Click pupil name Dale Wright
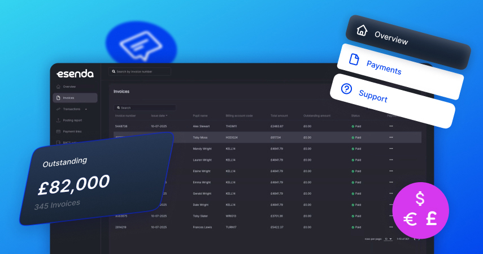 pyautogui.click(x=201, y=205)
